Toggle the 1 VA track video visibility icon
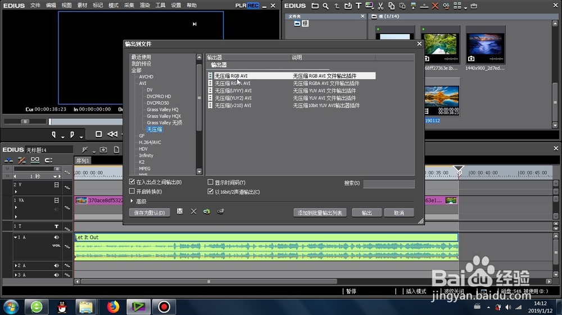Viewport: 562px width, 315px height. 56,200
